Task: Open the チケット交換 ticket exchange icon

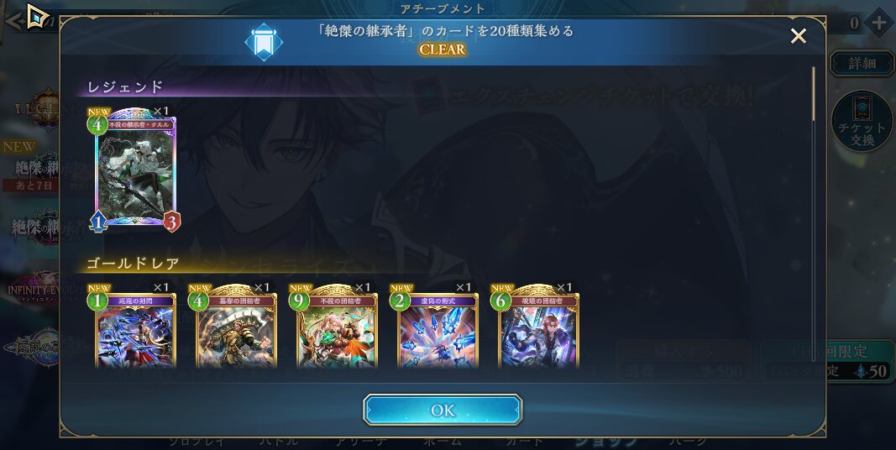Action: point(862,122)
